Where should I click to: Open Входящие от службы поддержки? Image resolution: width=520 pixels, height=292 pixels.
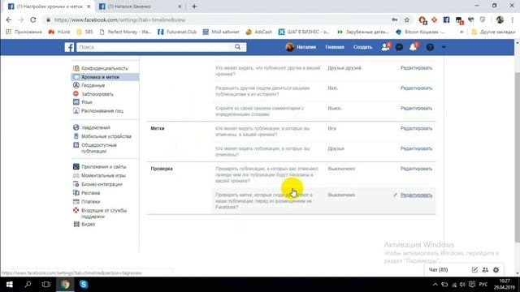point(104,213)
